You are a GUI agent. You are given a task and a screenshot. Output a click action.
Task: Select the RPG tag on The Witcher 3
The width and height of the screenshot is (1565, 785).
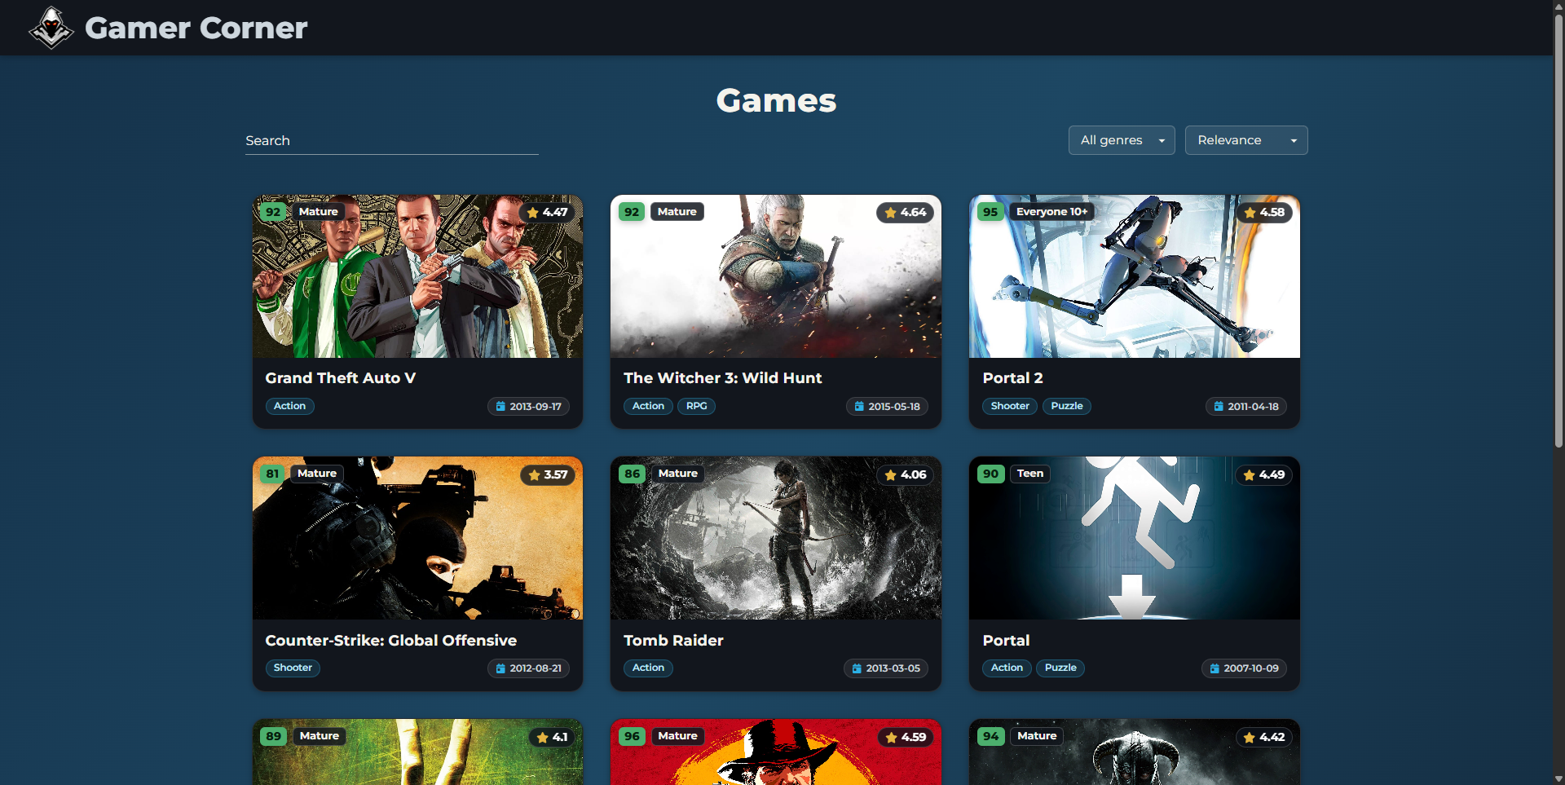coord(697,406)
